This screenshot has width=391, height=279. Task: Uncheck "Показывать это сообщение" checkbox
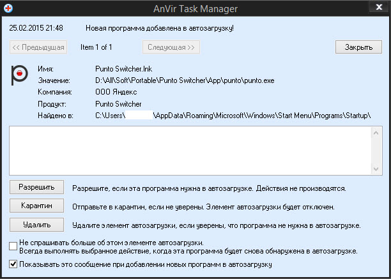pos(13,264)
